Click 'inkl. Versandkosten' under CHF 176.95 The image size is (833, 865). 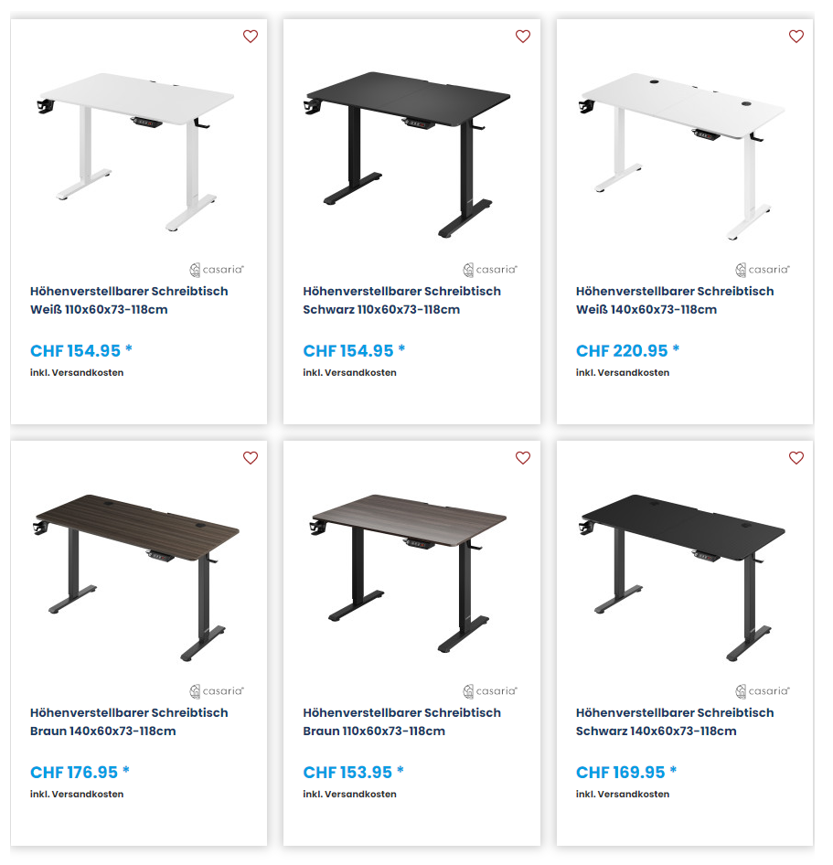(77, 795)
